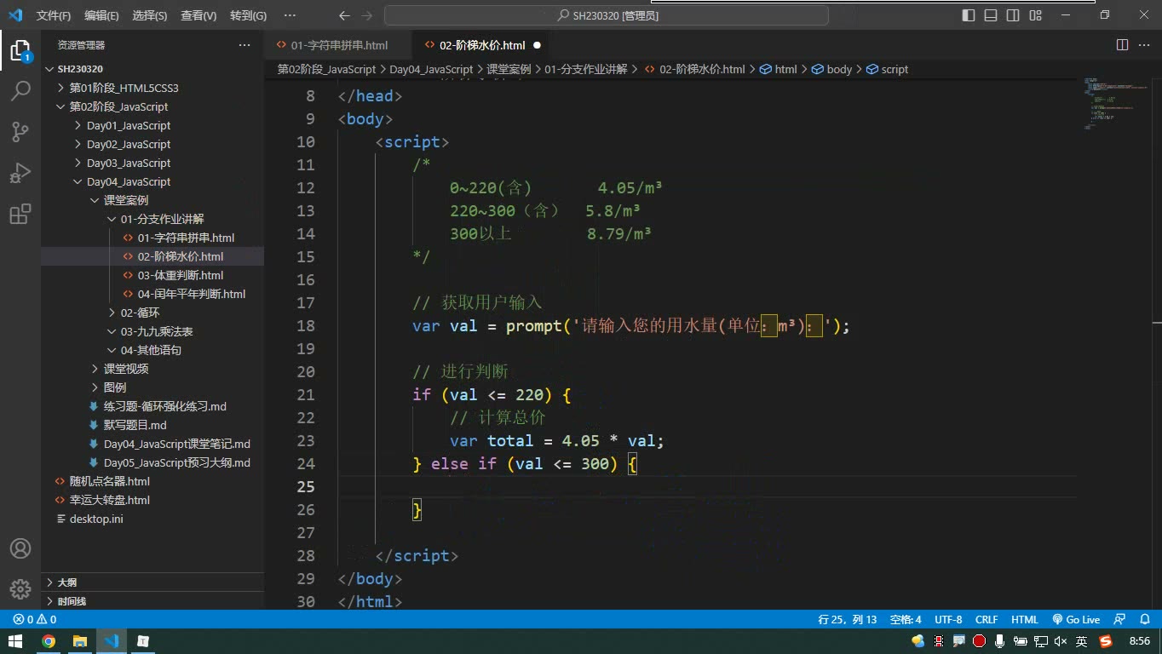Click the Go Forward arrow
This screenshot has height=654, width=1162.
[367, 15]
